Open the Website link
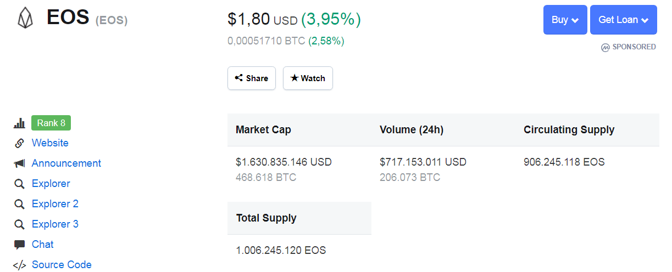Screen dimensions: 672x272 pos(50,143)
